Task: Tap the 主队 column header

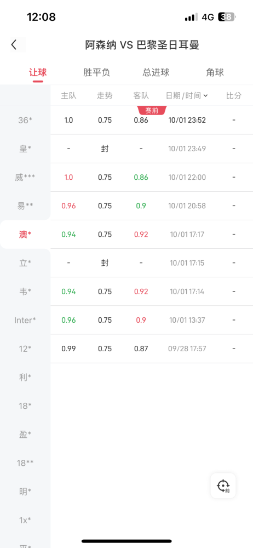Action: 68,95
